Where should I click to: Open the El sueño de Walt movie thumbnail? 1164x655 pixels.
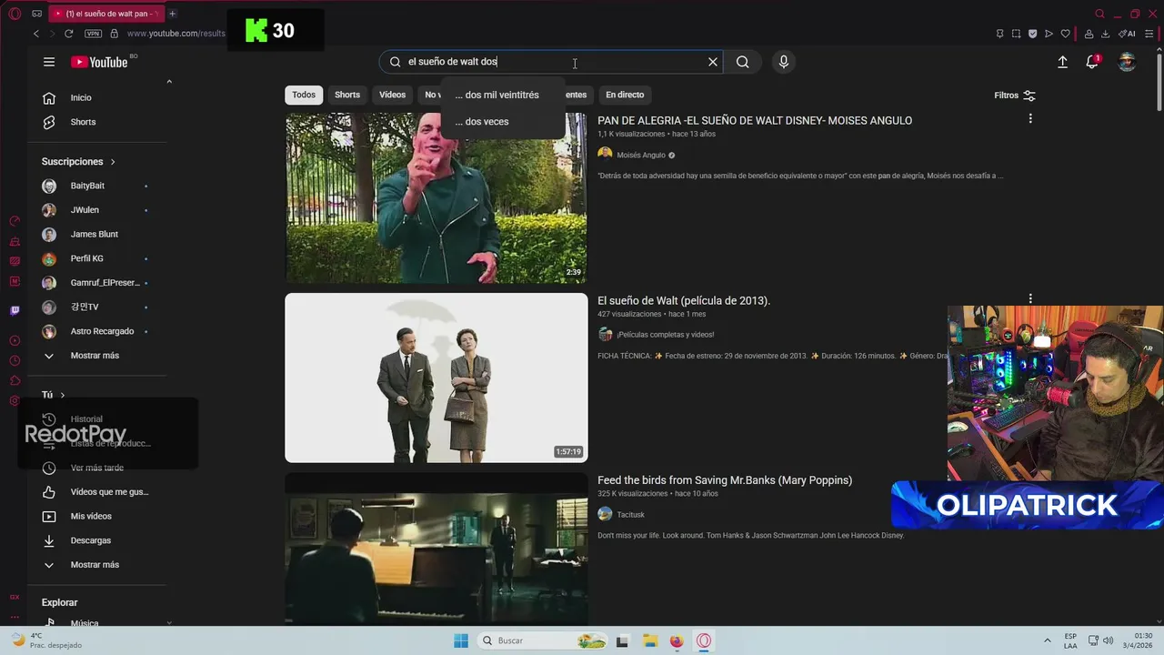tap(436, 378)
